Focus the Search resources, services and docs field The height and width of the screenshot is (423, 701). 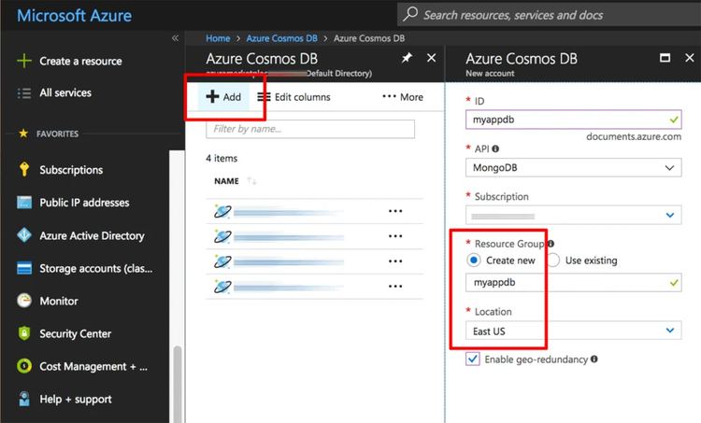(549, 15)
